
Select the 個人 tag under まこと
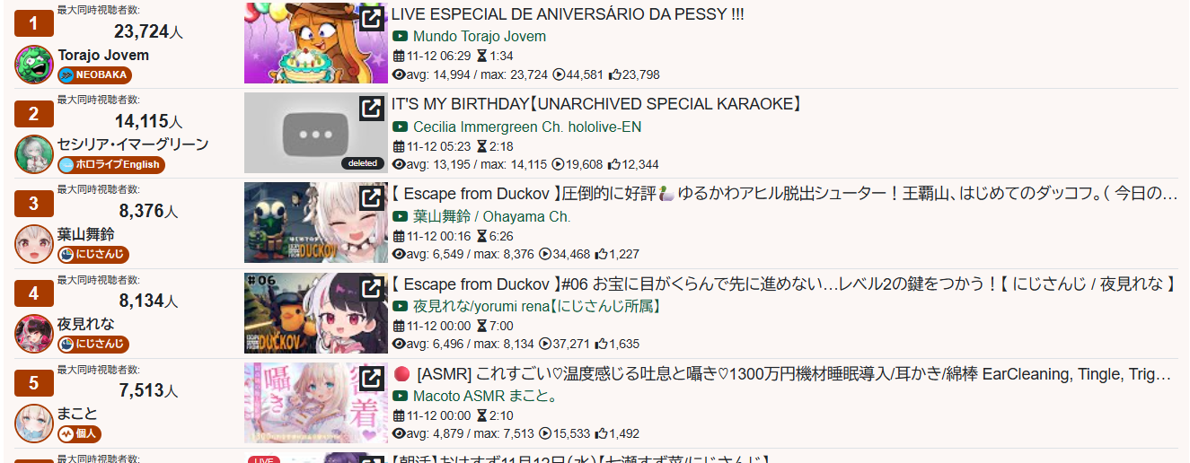coord(79,434)
